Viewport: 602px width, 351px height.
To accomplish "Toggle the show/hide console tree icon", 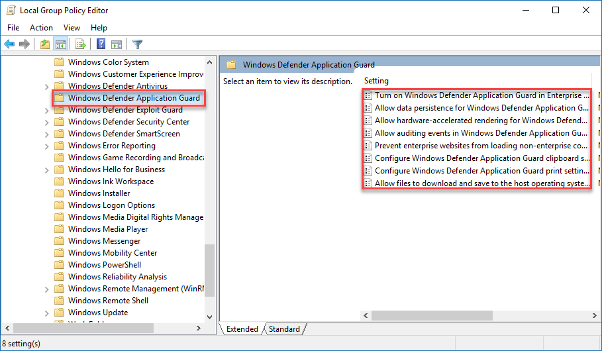I will 61,44.
